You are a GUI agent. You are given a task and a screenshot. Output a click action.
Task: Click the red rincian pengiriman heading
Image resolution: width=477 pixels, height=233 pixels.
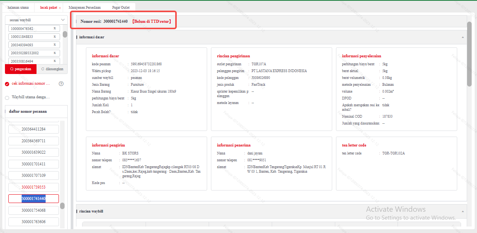coord(233,56)
